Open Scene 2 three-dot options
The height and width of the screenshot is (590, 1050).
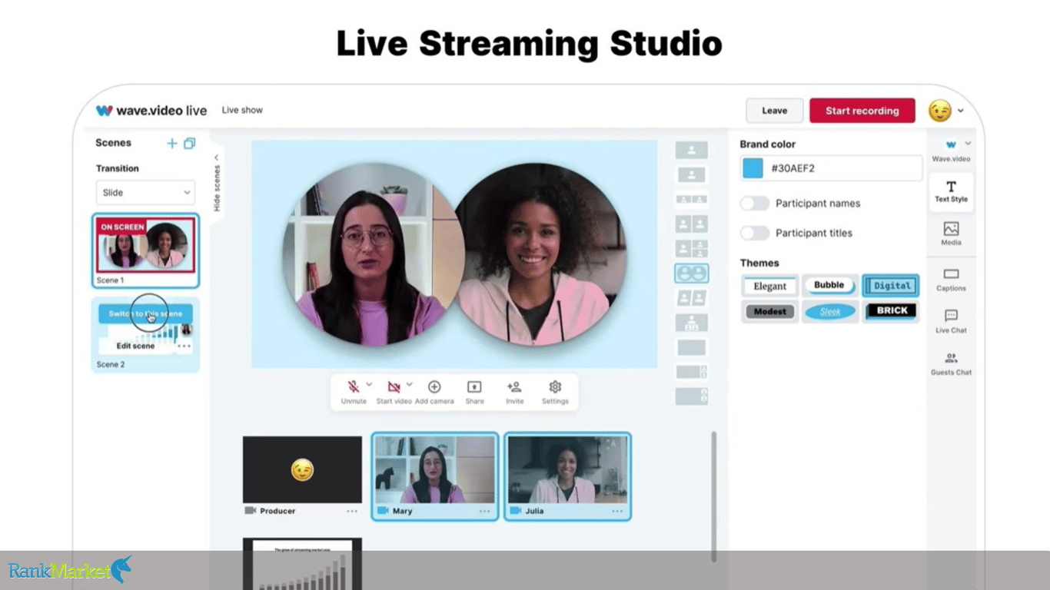(184, 346)
